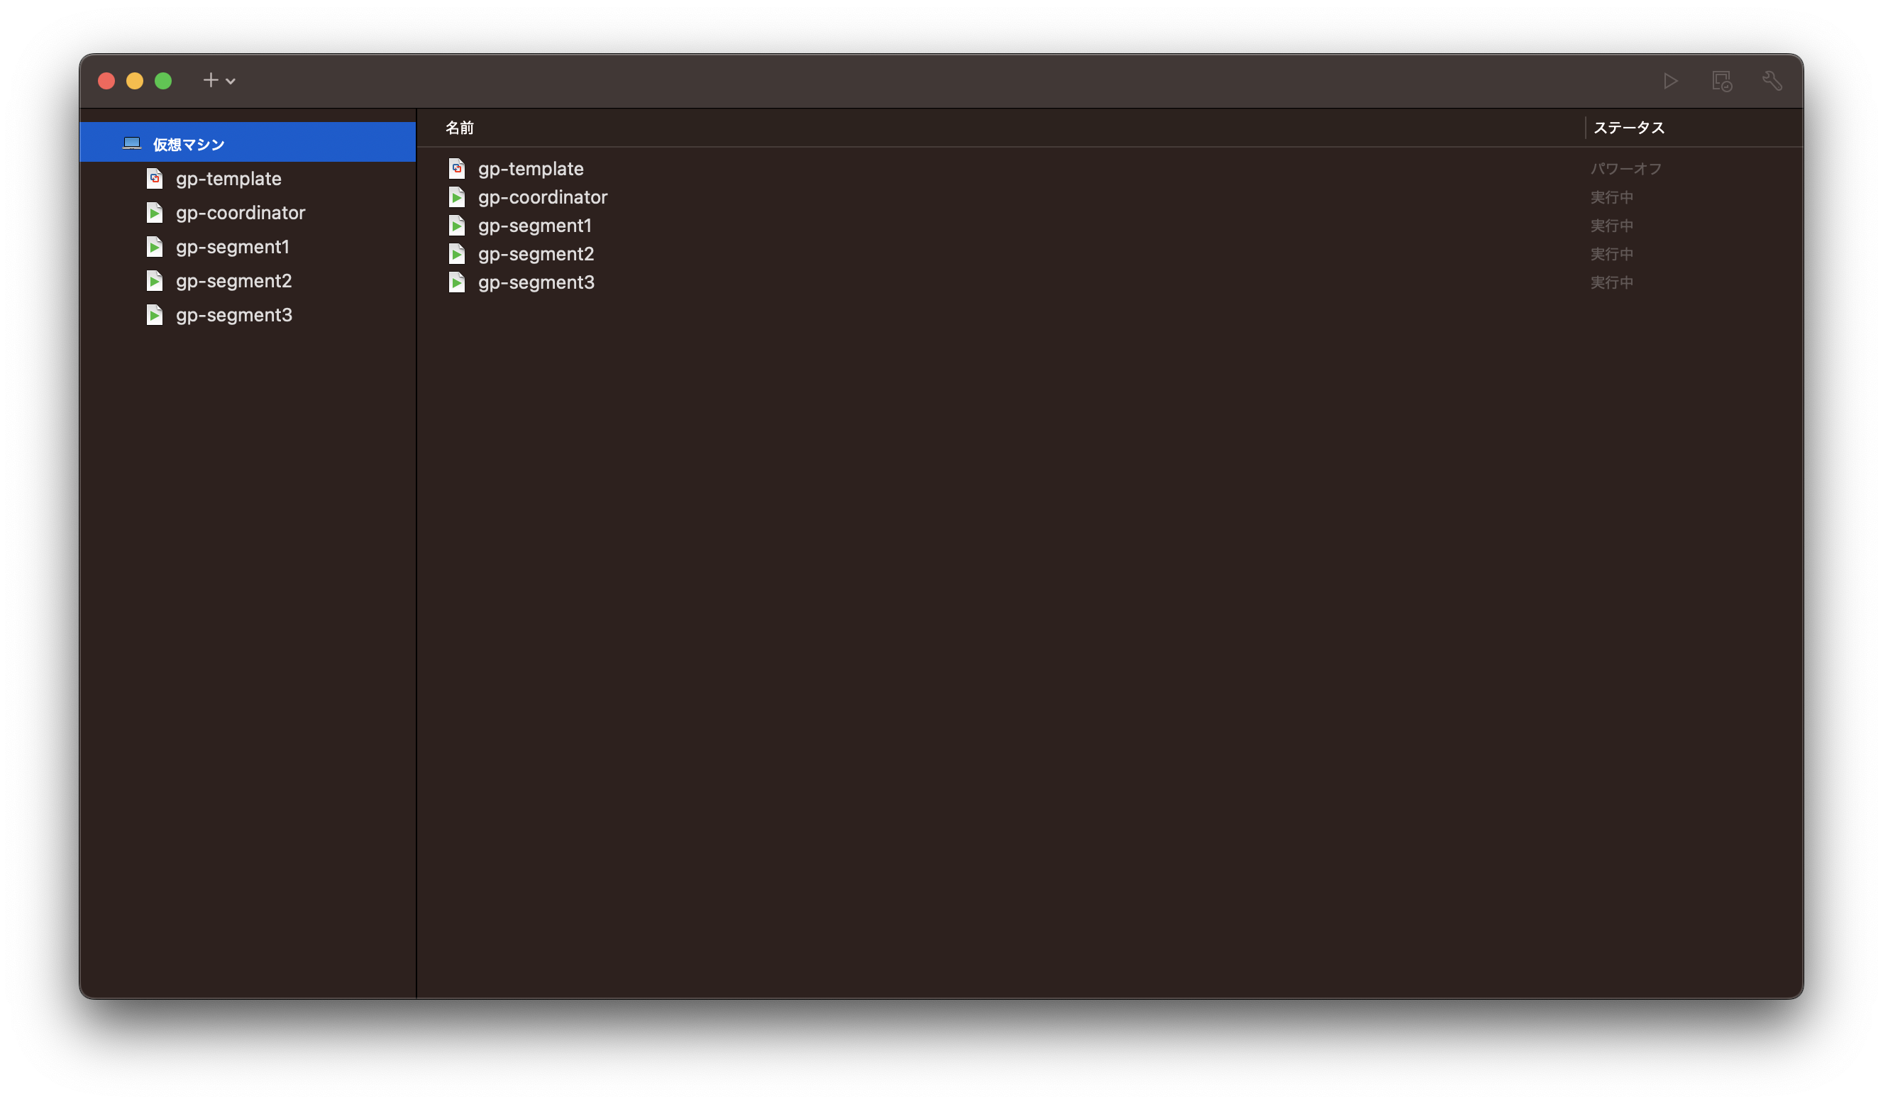The width and height of the screenshot is (1883, 1104).
Task: Click gp-segment1 running icon in sidebar
Action: (x=155, y=248)
